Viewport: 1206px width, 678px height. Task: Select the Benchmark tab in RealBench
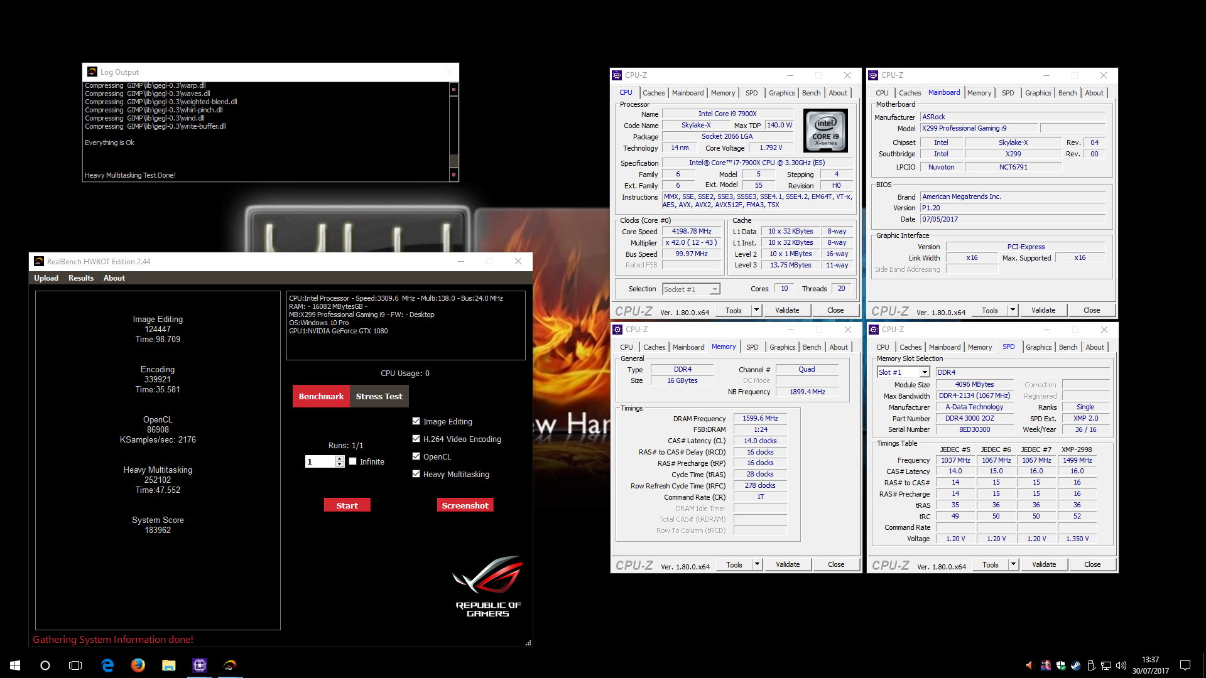(321, 396)
